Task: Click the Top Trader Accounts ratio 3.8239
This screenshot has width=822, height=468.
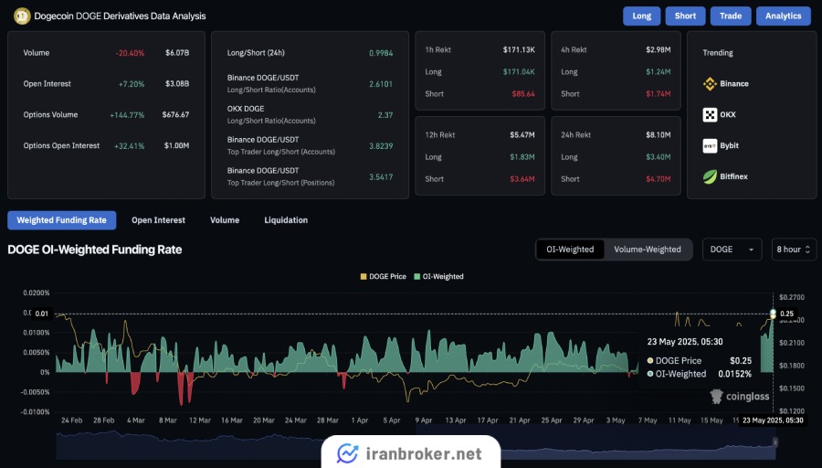Action: tap(381, 146)
